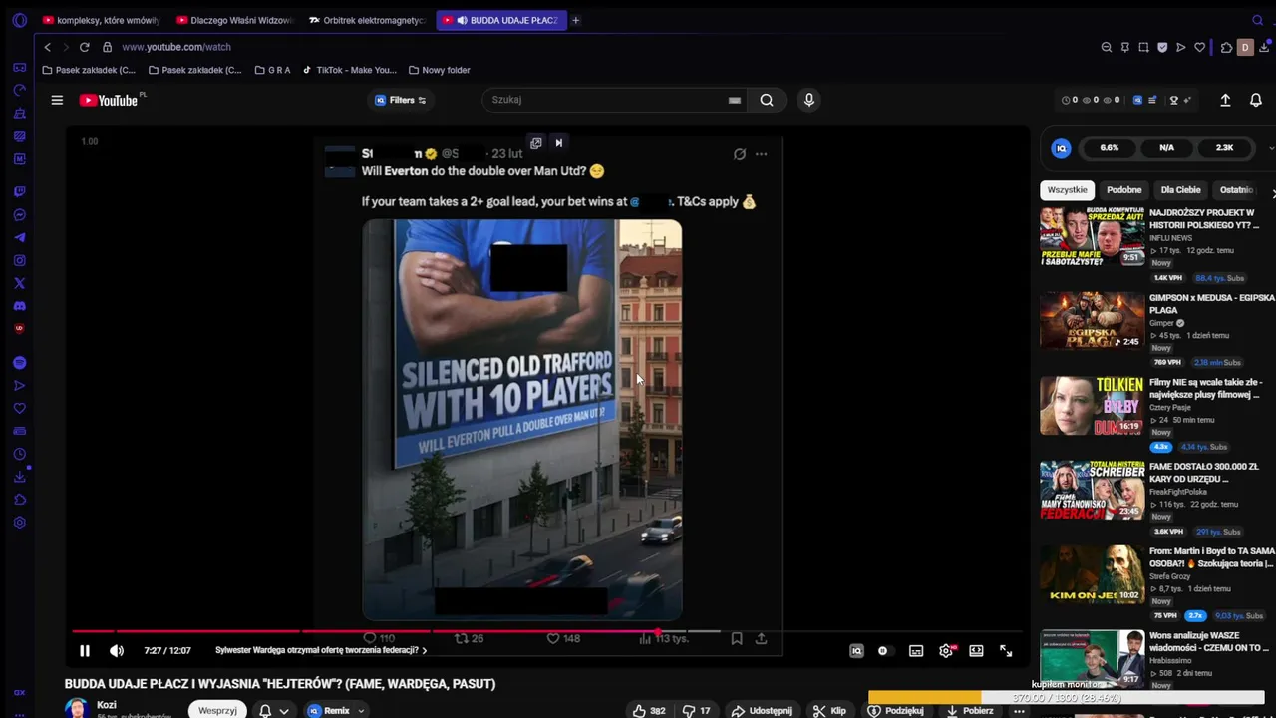1276x718 pixels.
Task: Open Messenger in Opera sidebar
Action: point(19,215)
